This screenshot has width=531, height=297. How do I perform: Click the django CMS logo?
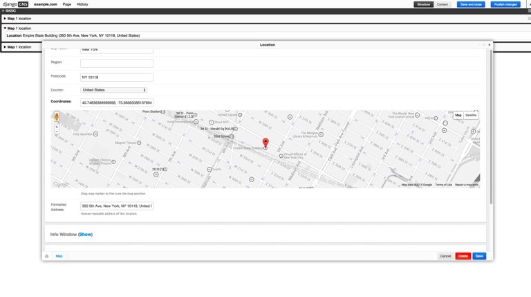[15, 4]
